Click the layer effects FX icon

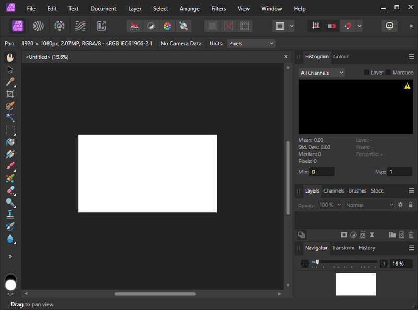[x=363, y=235]
